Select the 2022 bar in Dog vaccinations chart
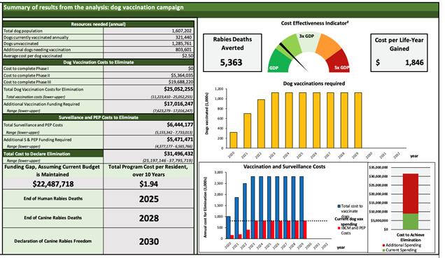The height and width of the screenshot is (258, 445). [261, 124]
